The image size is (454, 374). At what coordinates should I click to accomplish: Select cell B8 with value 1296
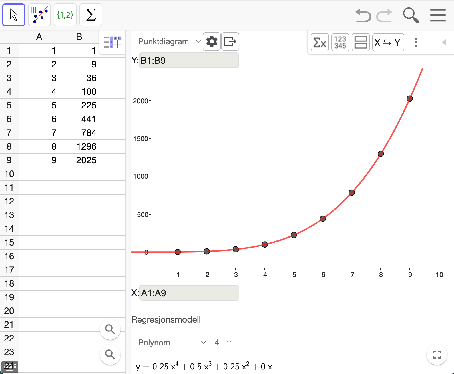pyautogui.click(x=79, y=146)
